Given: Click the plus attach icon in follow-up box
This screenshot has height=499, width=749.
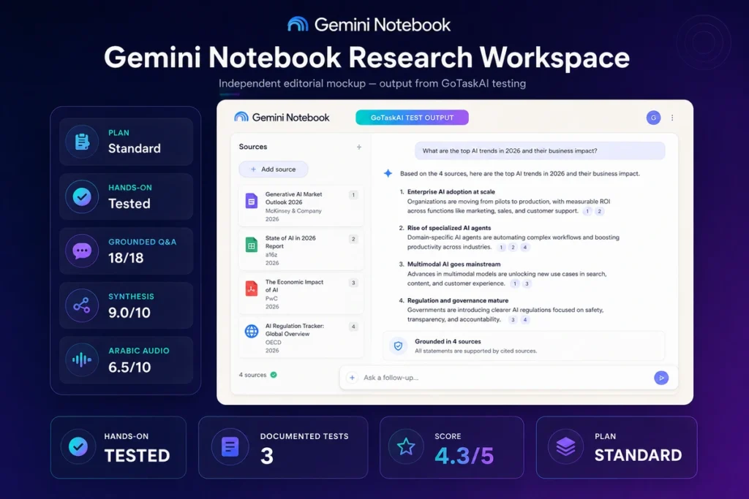Looking at the screenshot, I should (352, 378).
